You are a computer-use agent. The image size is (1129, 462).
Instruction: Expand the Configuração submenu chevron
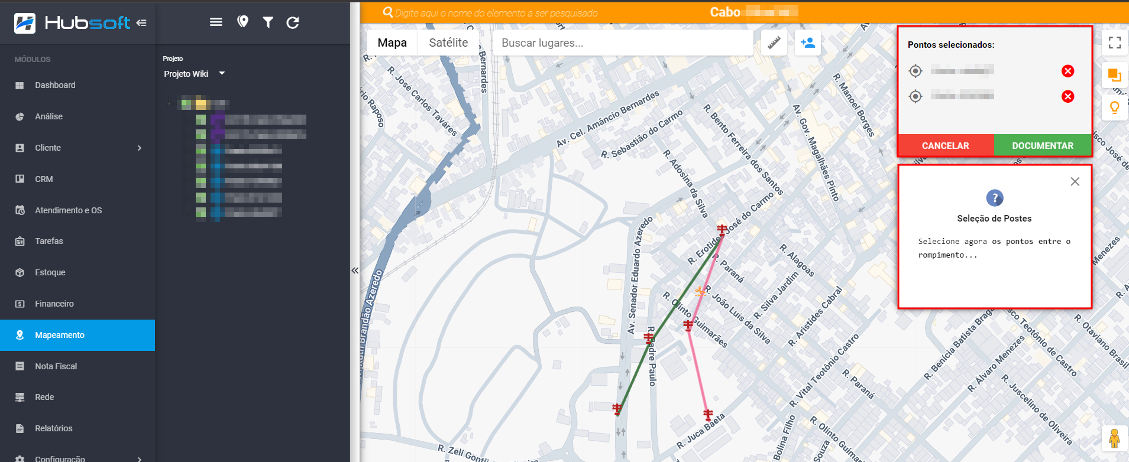point(140,459)
